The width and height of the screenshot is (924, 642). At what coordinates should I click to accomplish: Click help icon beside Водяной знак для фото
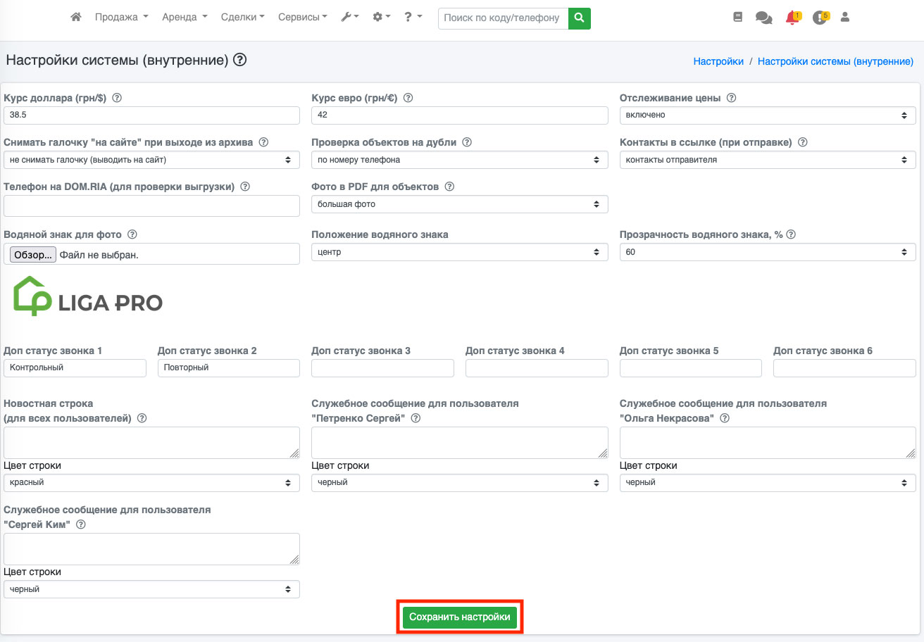132,234
